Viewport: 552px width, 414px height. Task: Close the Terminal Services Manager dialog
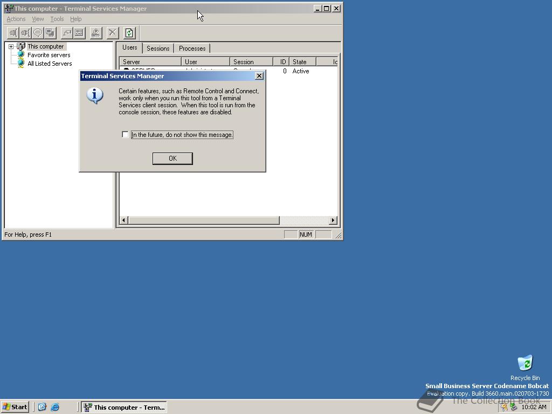click(259, 75)
